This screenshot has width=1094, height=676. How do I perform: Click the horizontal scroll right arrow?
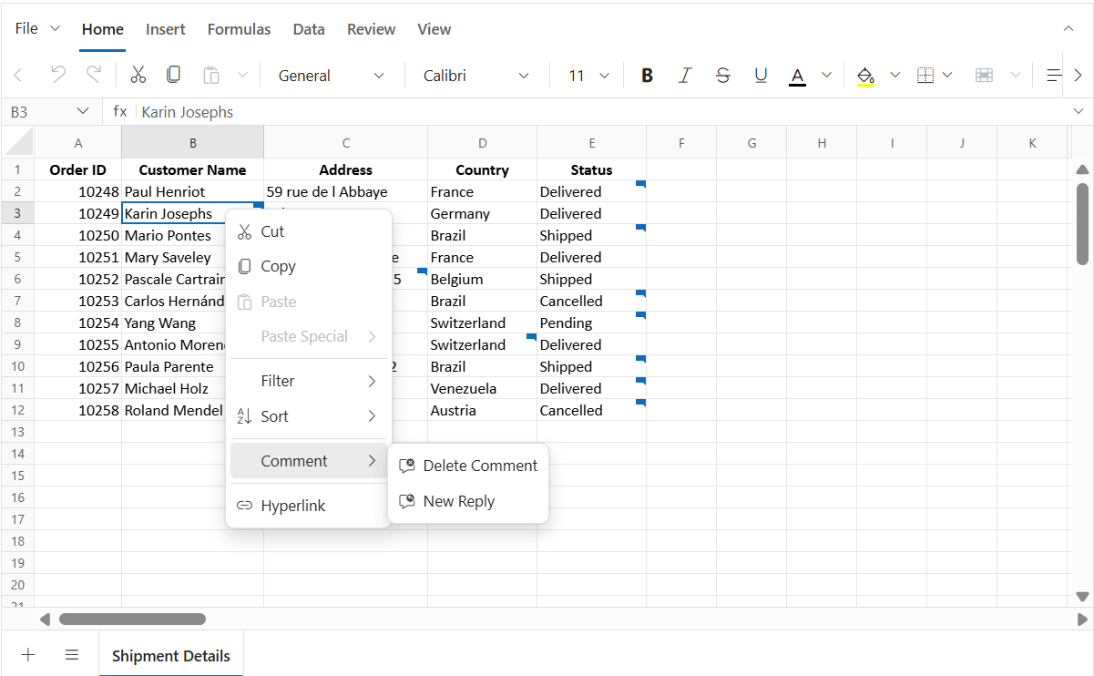click(1082, 620)
